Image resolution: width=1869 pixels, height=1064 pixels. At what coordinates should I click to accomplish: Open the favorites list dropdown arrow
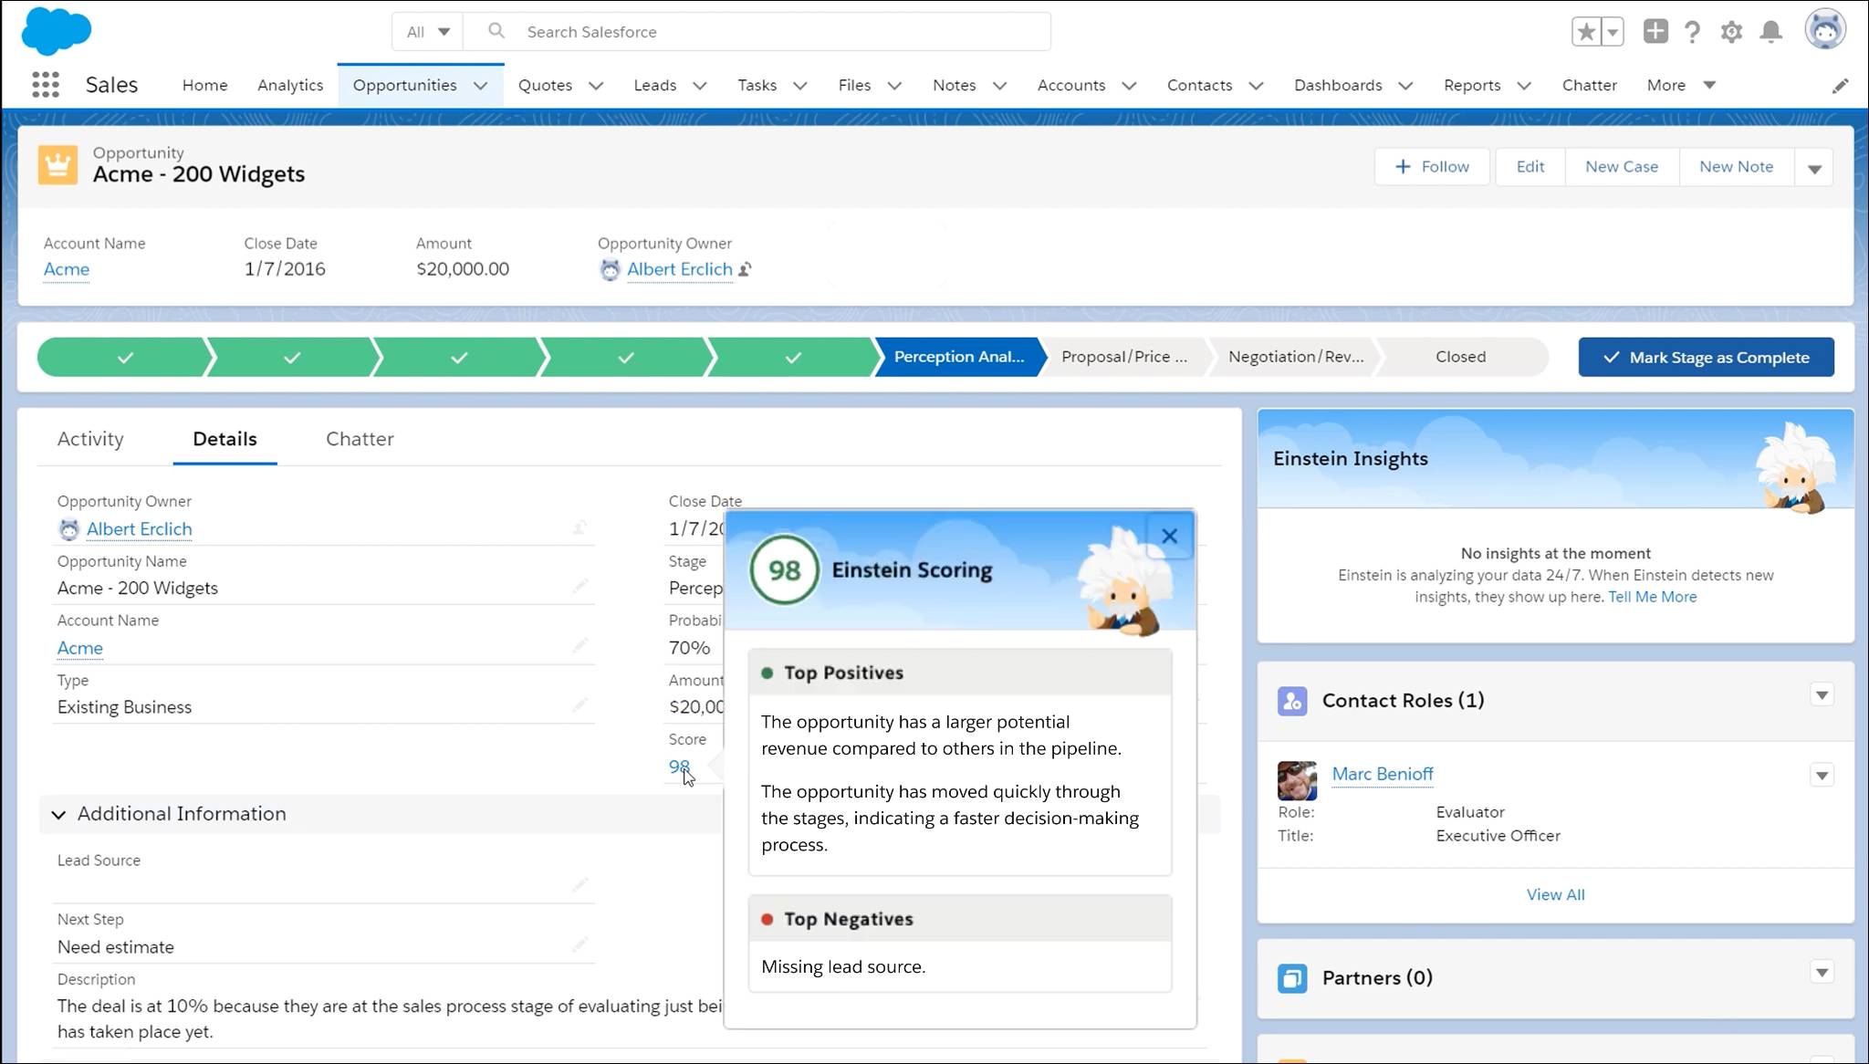click(x=1613, y=32)
